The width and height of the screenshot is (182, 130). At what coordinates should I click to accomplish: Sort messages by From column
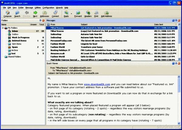[x=65, y=25]
